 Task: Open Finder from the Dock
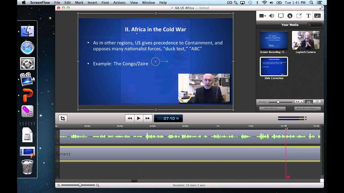(27, 32)
